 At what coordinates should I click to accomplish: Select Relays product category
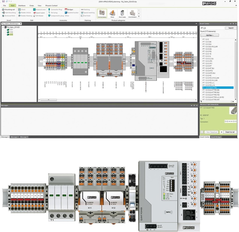pyautogui.click(x=112, y=13)
